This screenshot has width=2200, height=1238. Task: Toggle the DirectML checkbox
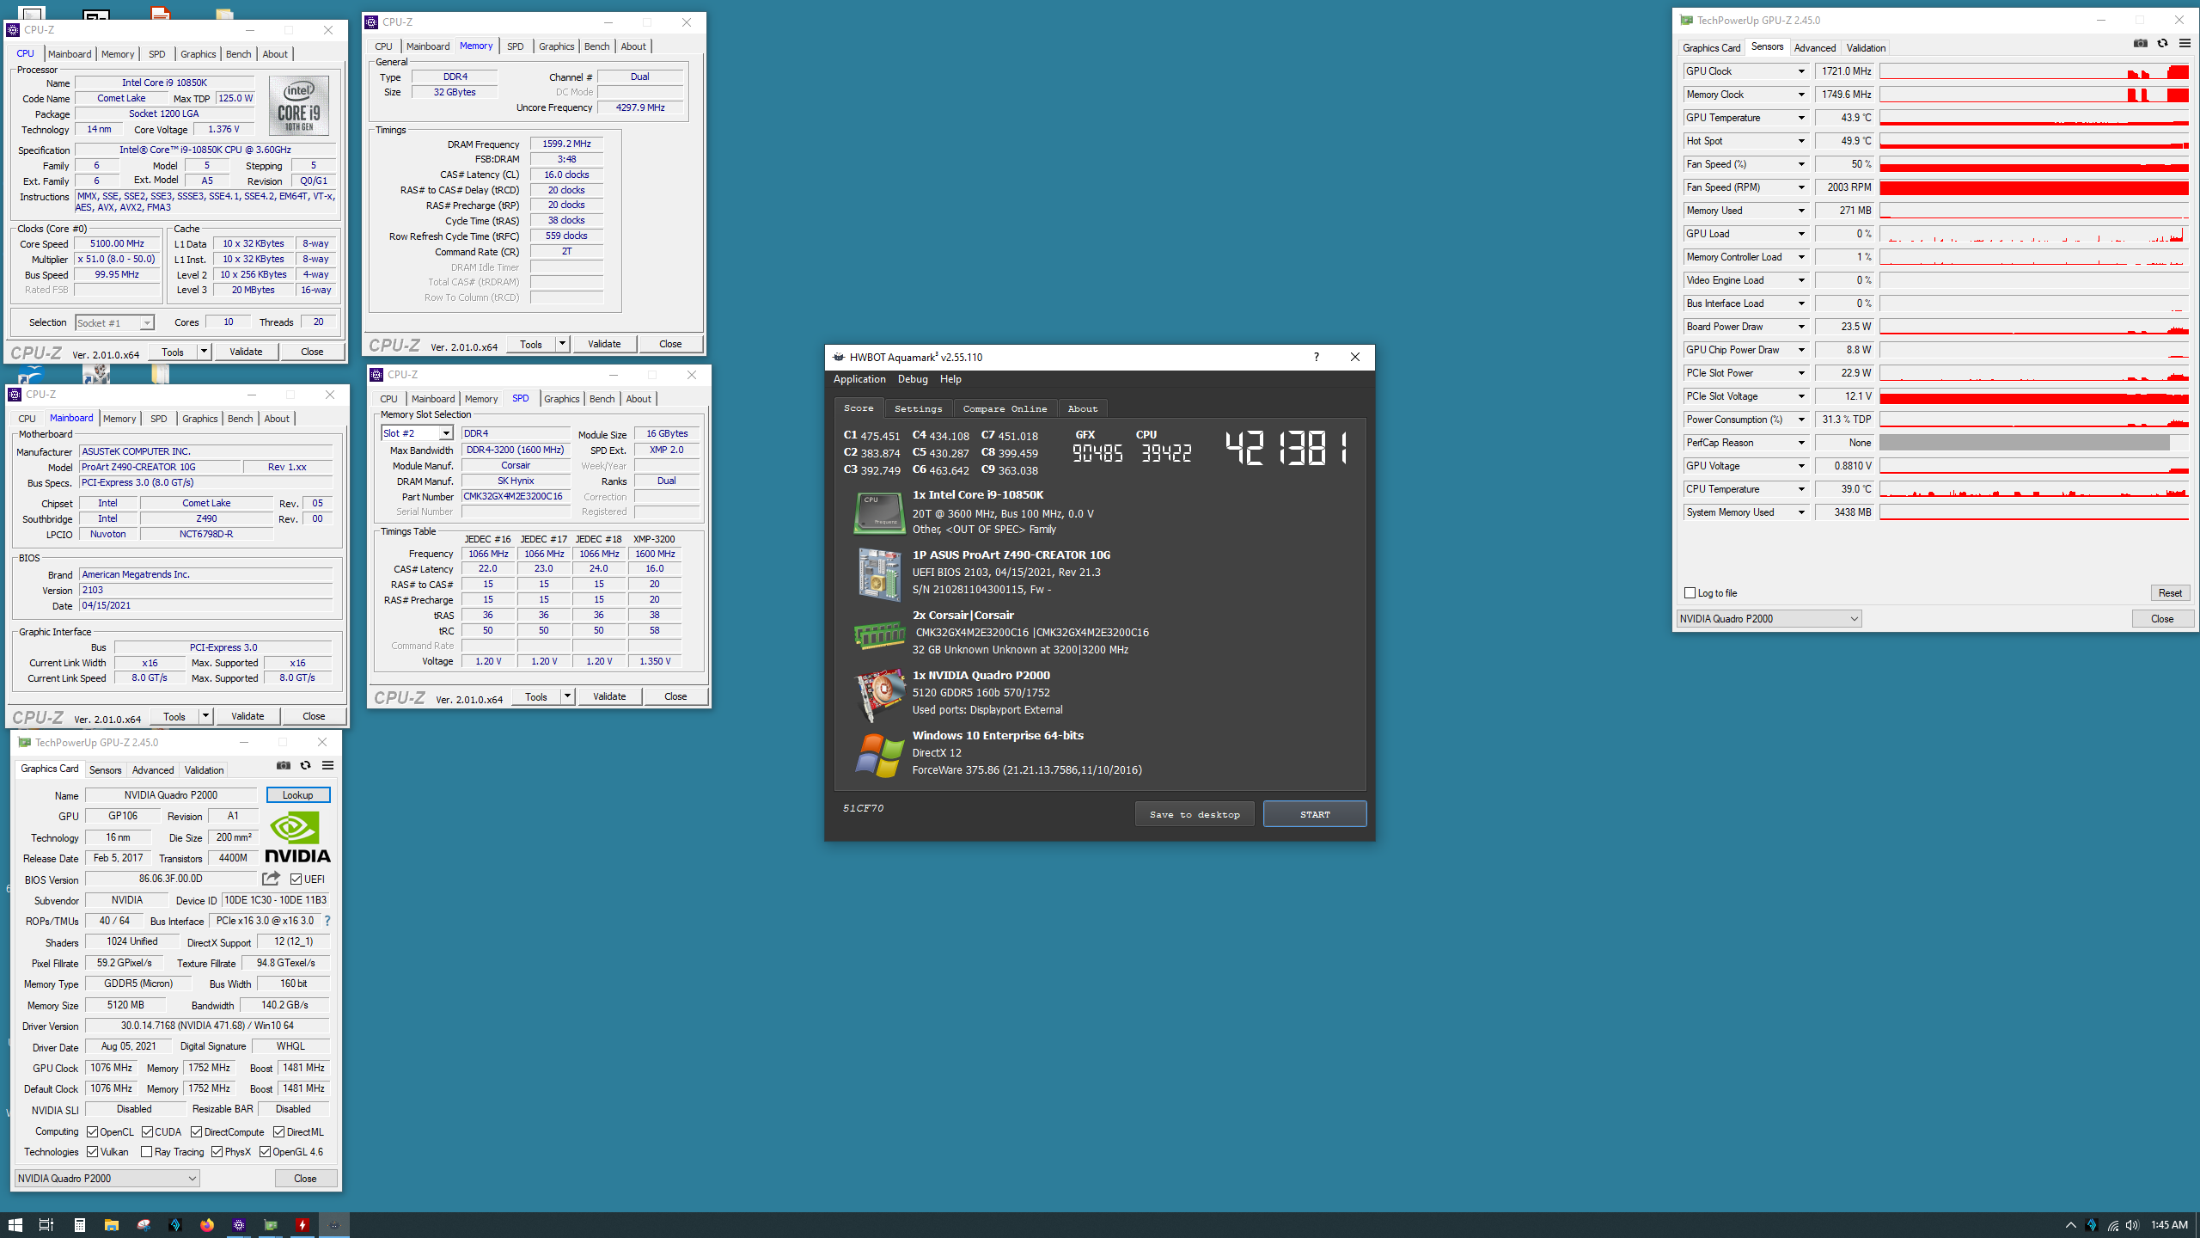click(x=278, y=1131)
